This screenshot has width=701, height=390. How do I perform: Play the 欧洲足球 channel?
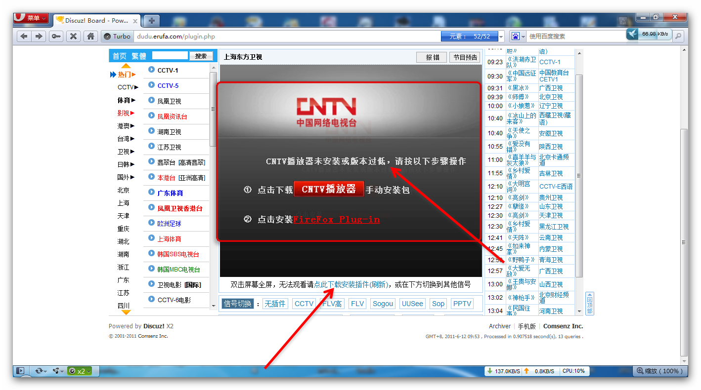point(169,224)
